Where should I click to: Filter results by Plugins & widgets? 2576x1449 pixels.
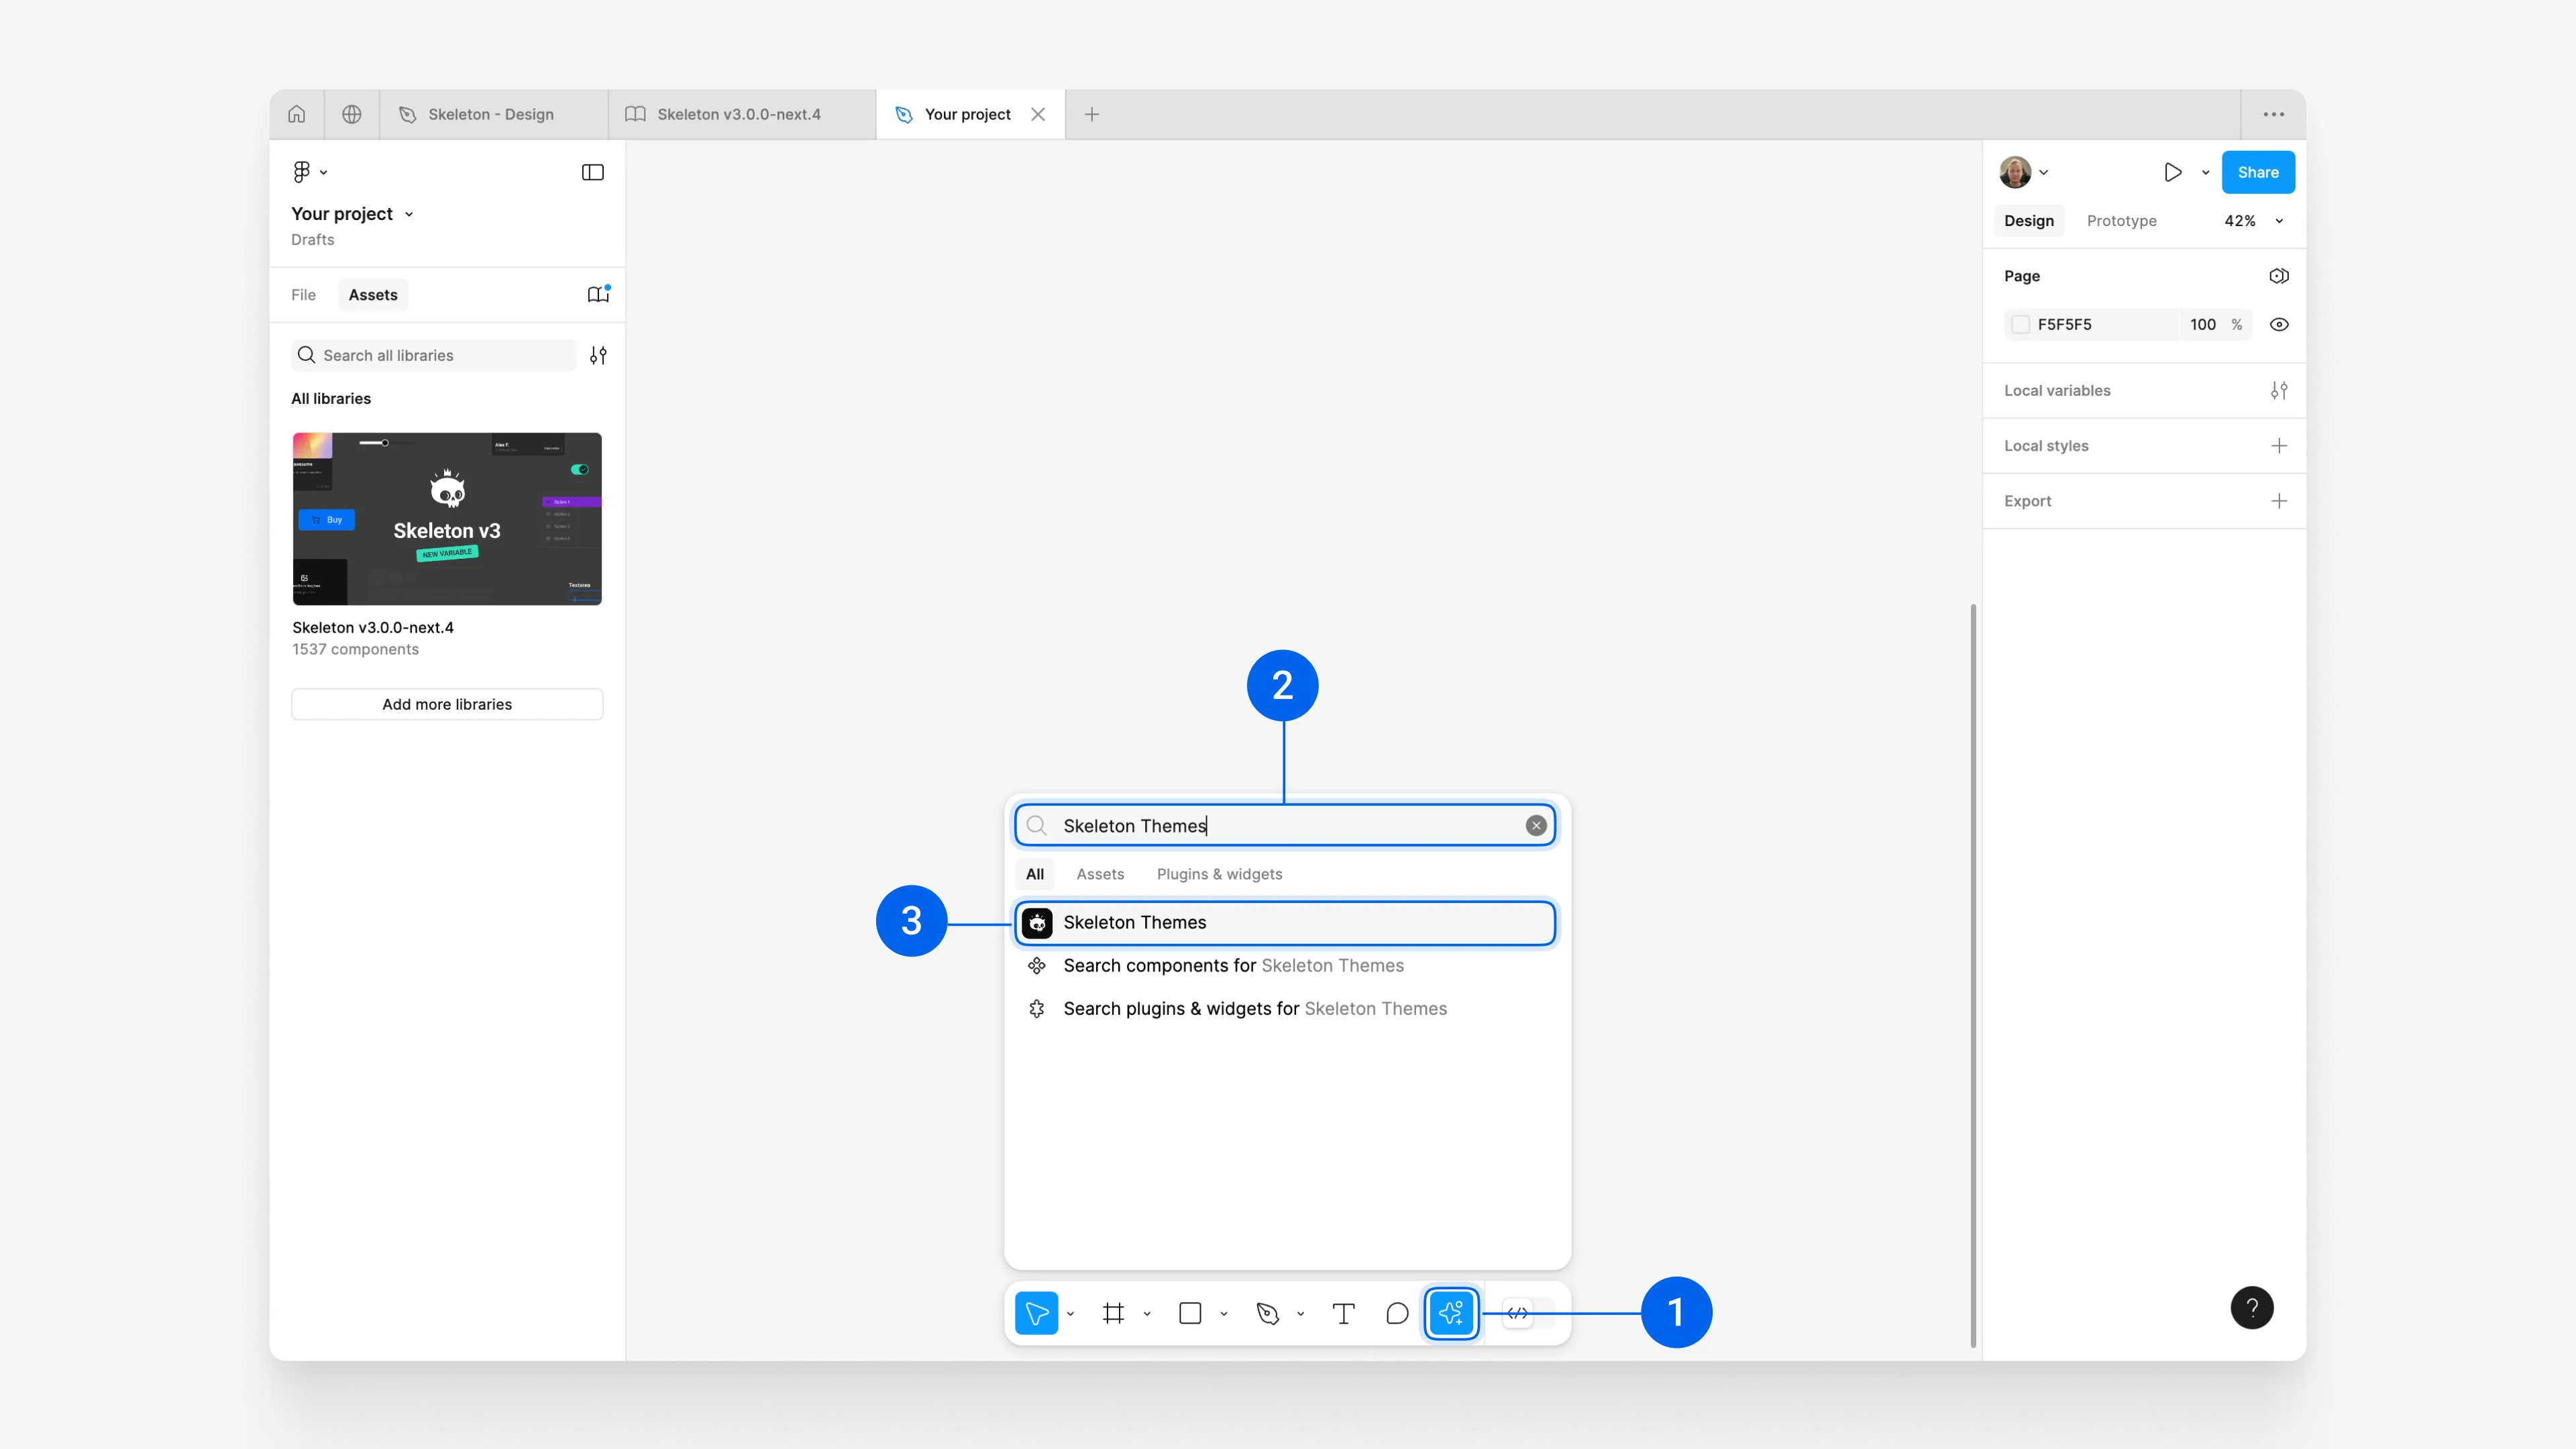pos(1219,874)
